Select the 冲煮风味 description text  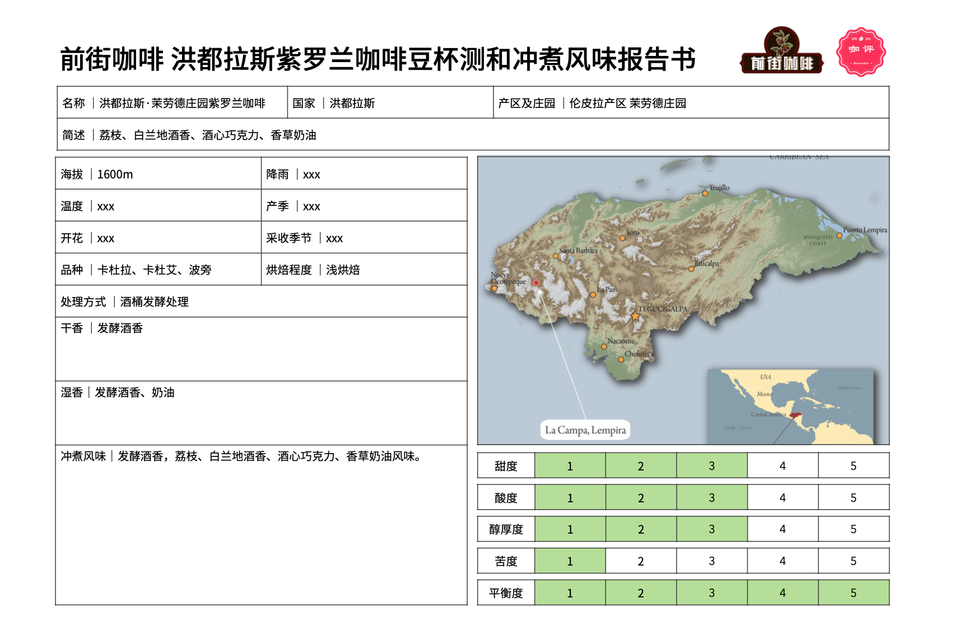click(x=241, y=456)
